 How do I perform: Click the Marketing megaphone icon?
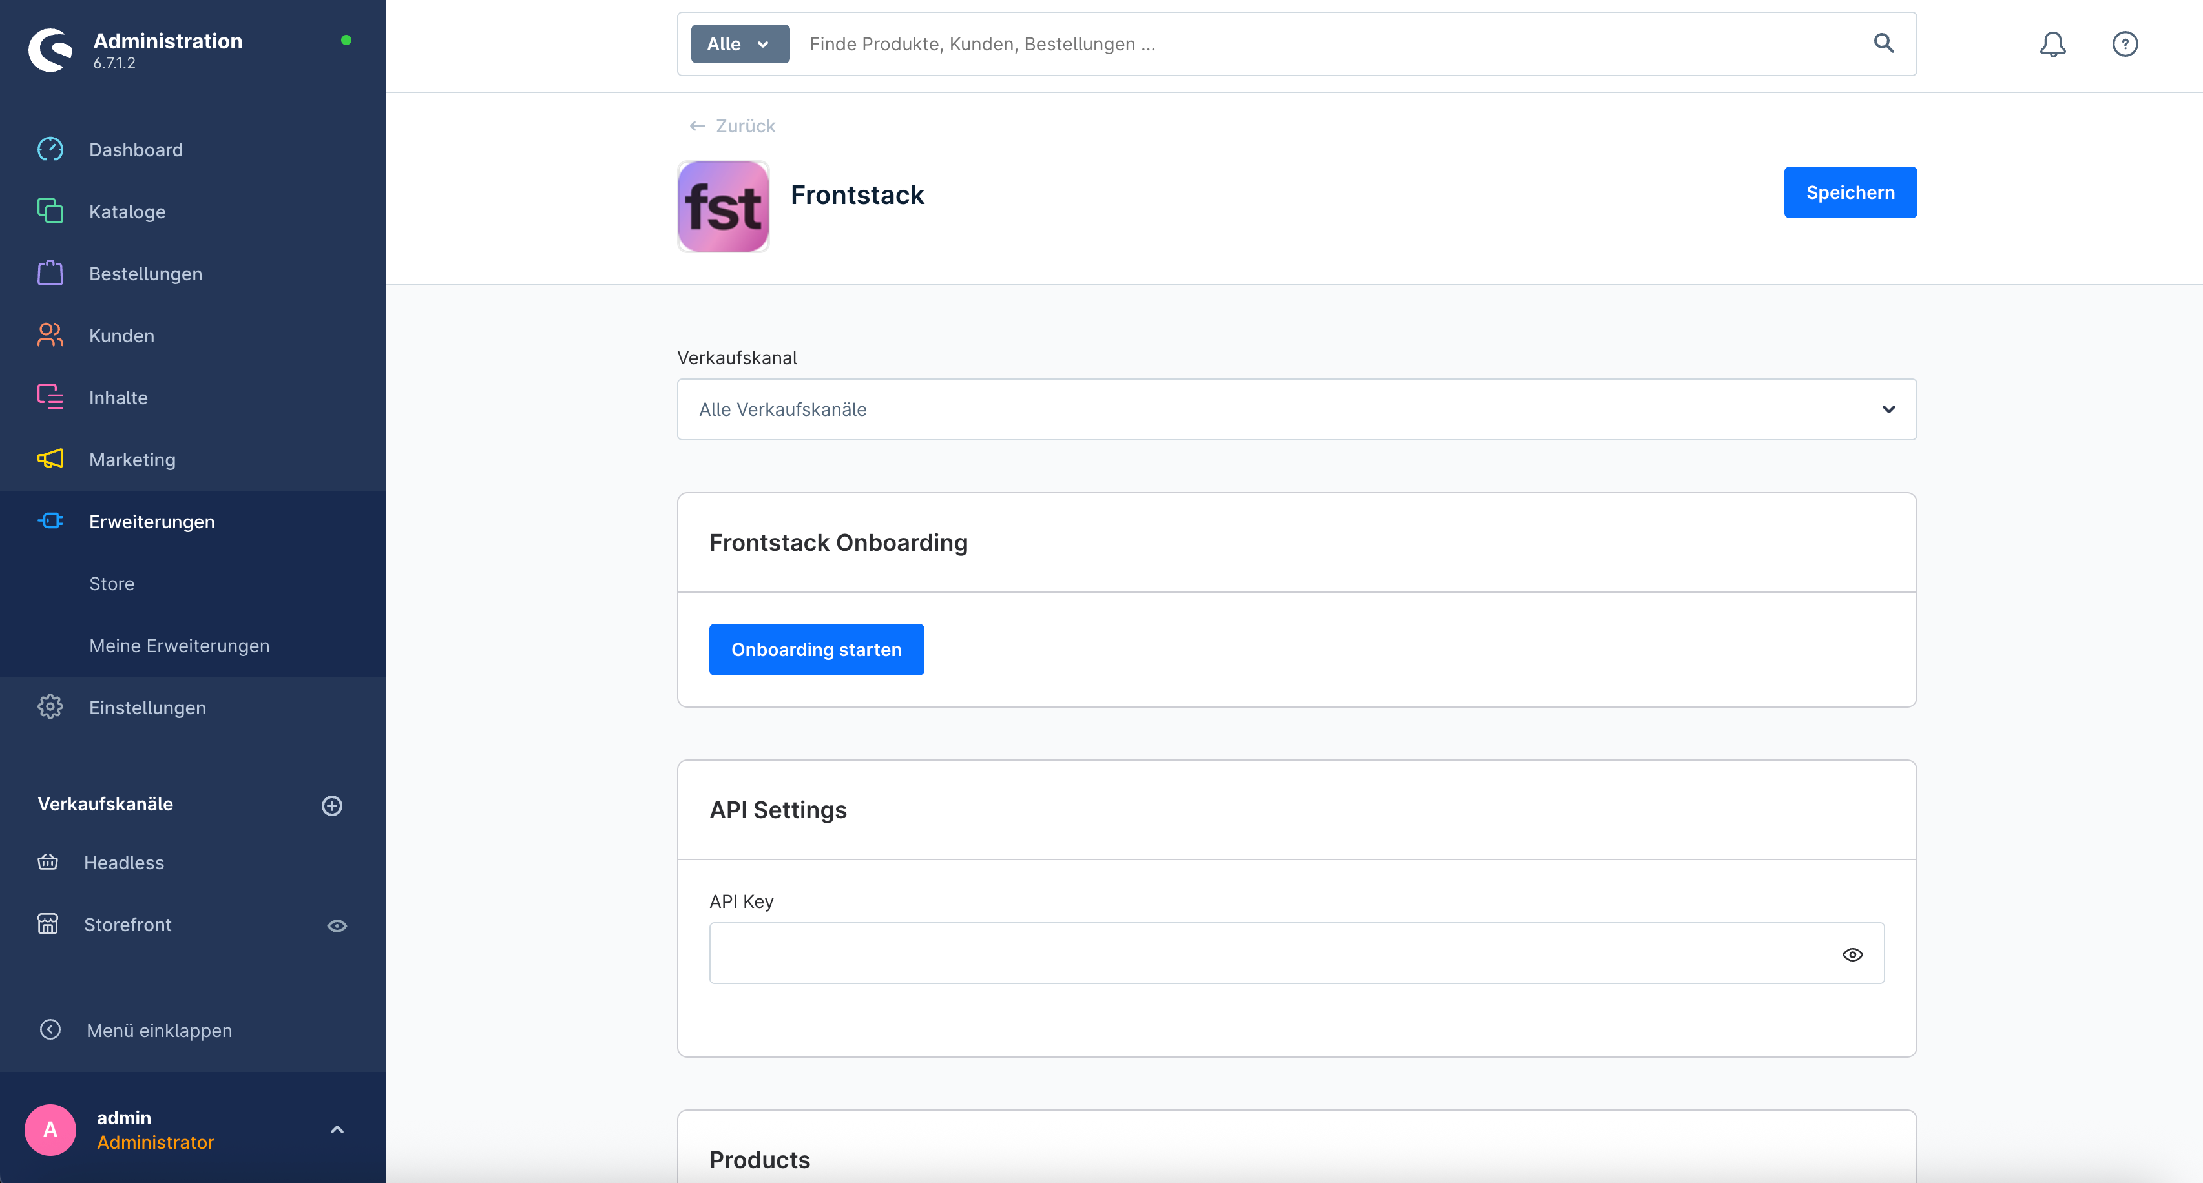50,459
